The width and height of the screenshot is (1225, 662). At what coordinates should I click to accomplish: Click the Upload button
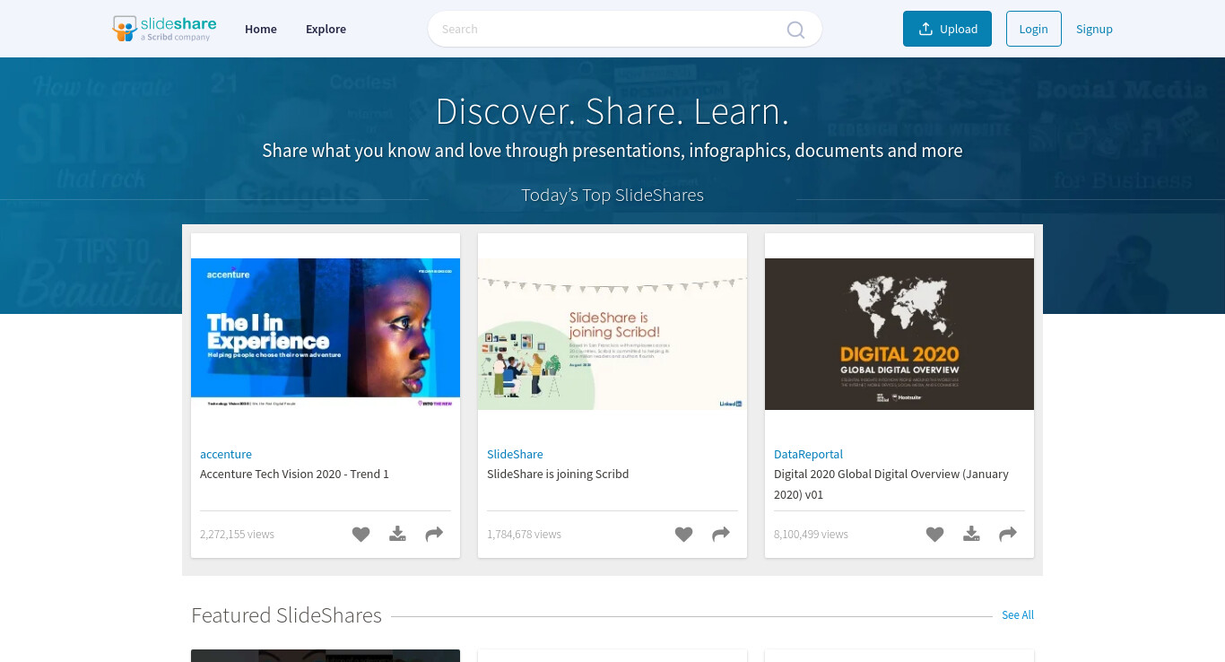pyautogui.click(x=947, y=29)
